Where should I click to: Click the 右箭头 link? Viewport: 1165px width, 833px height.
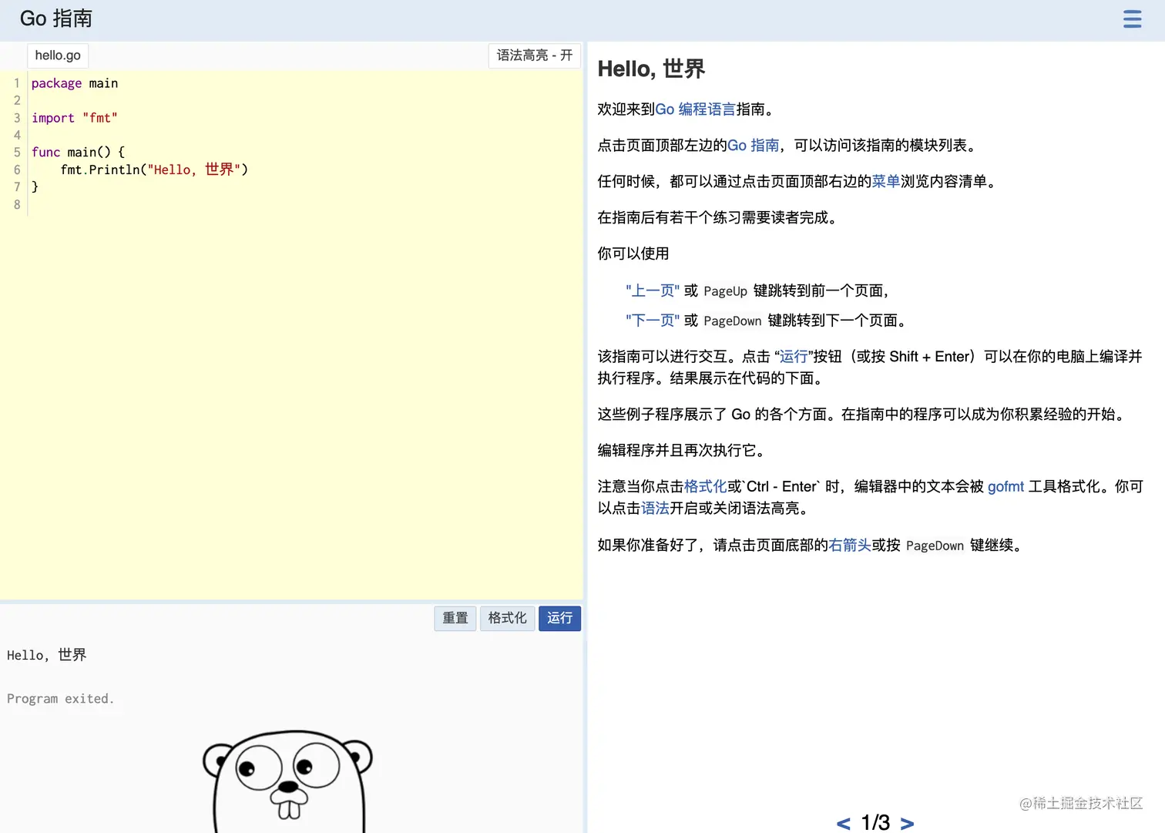coord(850,546)
